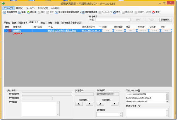The image size is (177, 120).
Task: Switch to the 電子公証 tab
Action: [x=76, y=23]
